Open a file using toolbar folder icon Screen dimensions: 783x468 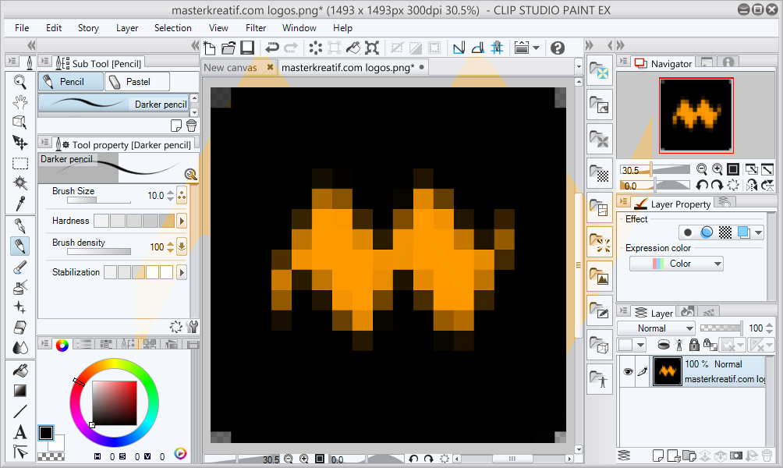[x=229, y=48]
